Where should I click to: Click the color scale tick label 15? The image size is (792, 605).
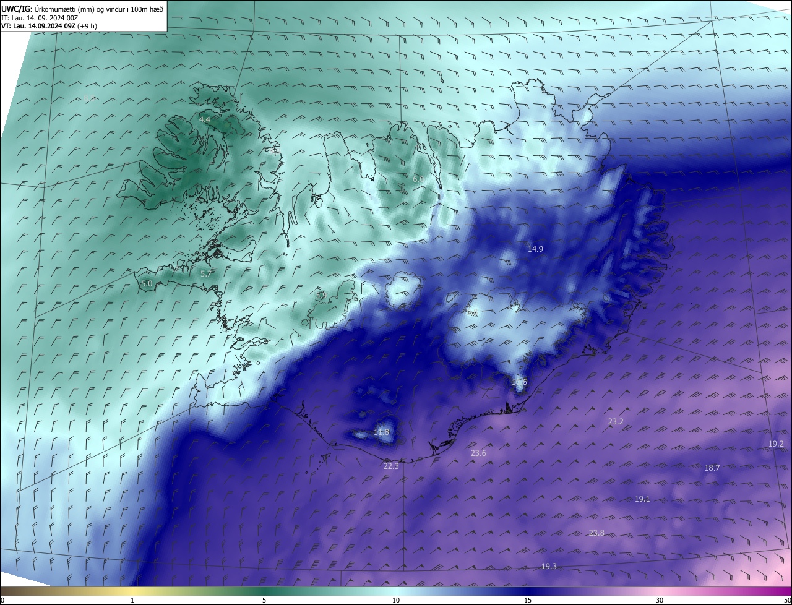click(528, 600)
